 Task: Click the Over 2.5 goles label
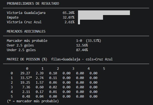(x=20, y=45)
